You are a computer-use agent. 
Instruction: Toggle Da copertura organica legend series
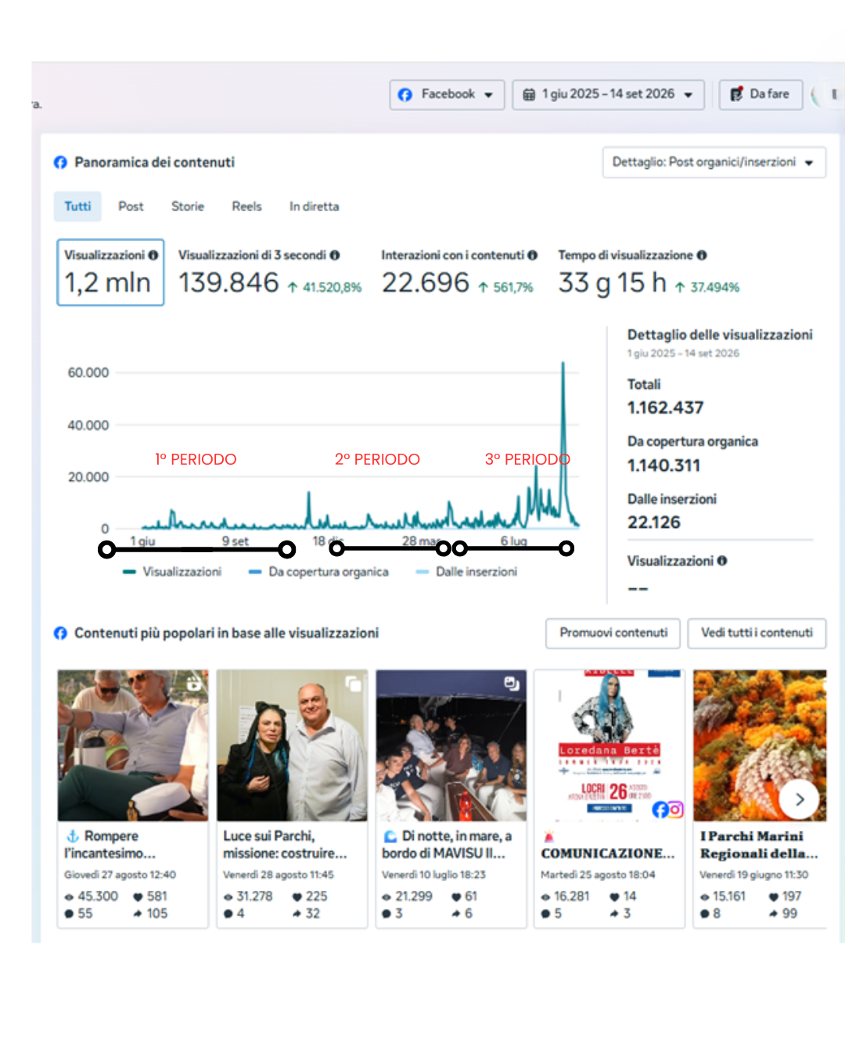tap(318, 572)
